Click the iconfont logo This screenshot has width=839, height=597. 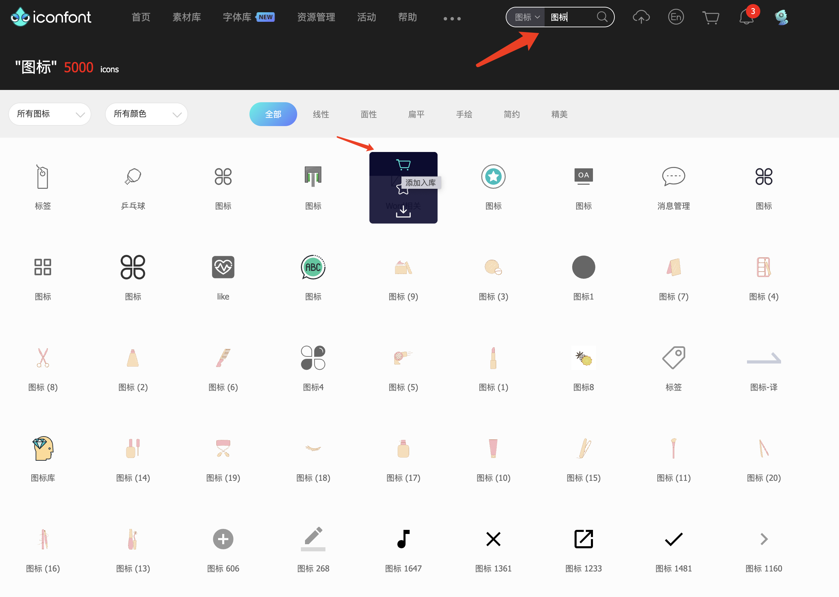(51, 17)
